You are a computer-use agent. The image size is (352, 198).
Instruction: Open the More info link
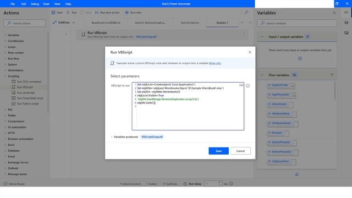coord(215,63)
